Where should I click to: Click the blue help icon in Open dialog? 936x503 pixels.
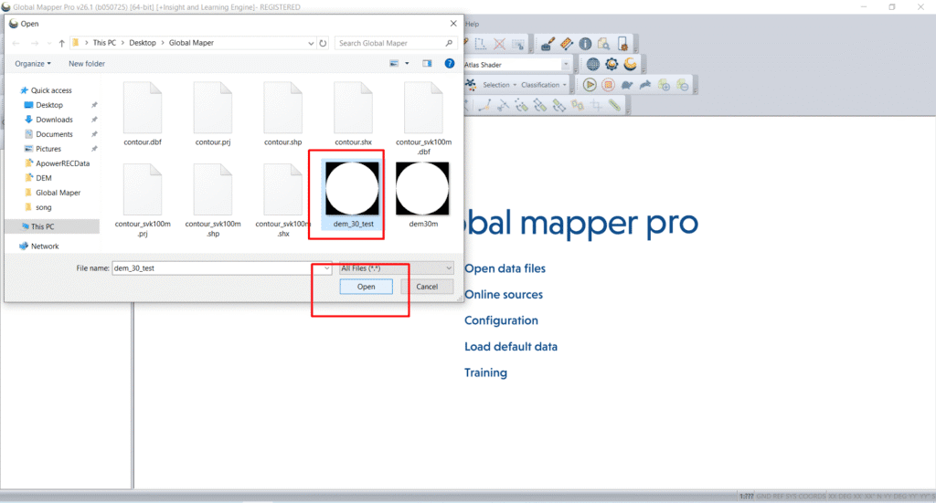[x=450, y=63]
